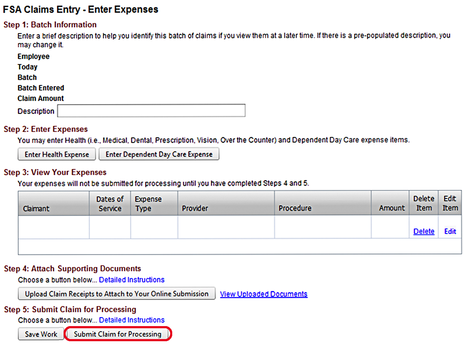Click Step 4: Attach Supporting Documents heading

72,268
